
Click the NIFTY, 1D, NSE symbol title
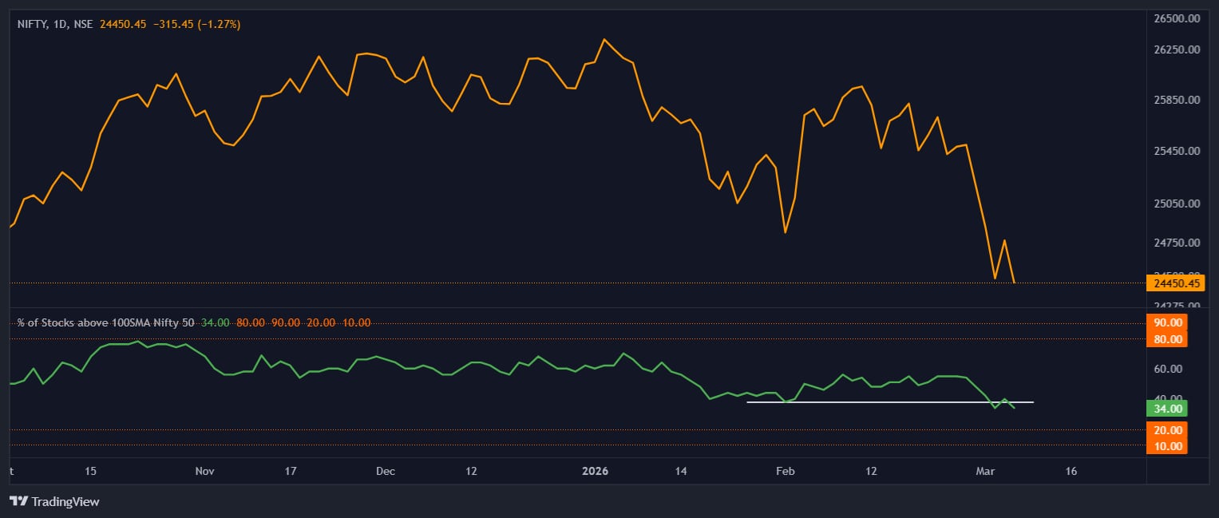point(55,25)
